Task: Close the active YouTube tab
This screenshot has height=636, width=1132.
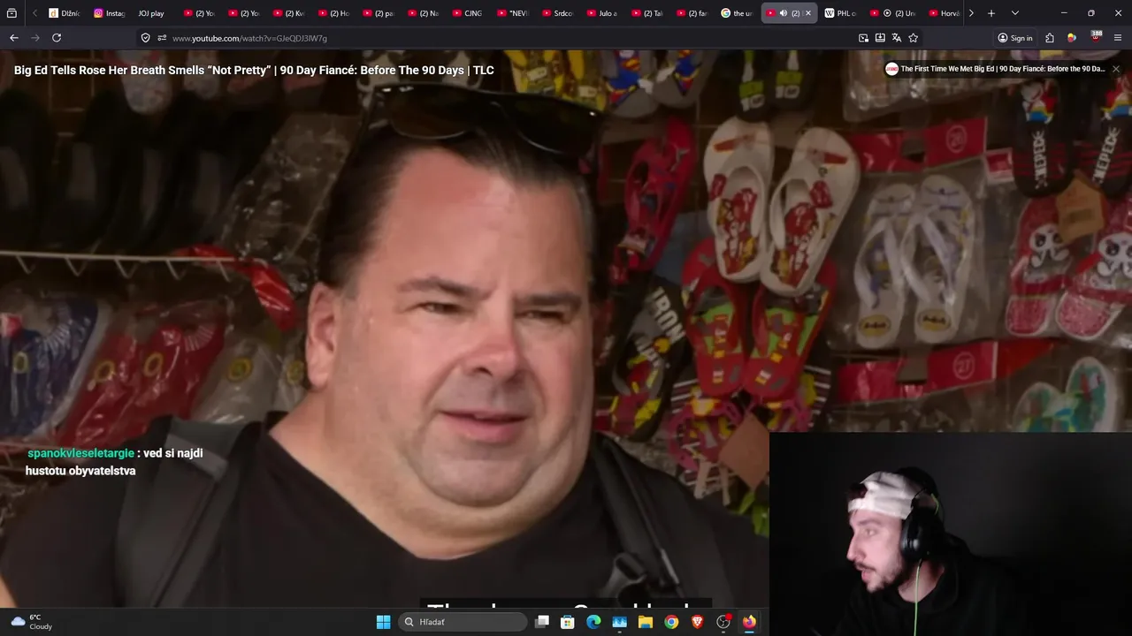Action: (x=807, y=13)
